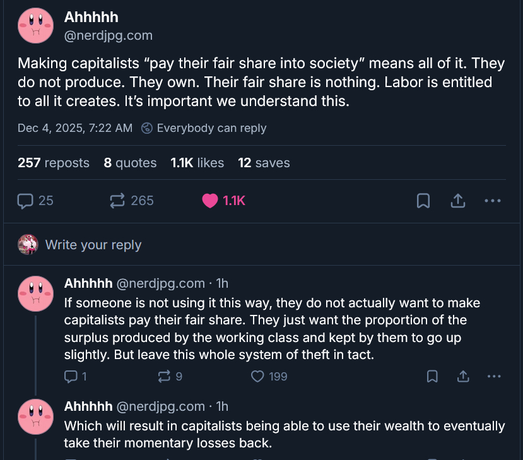
Task: Reply to the main post via comment icon
Action: coord(25,201)
